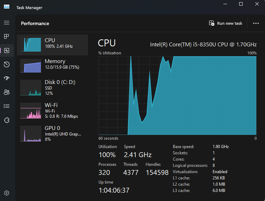This screenshot has height=201, width=265.
Task: Click the large CPU utilization graph
Action: (177, 95)
